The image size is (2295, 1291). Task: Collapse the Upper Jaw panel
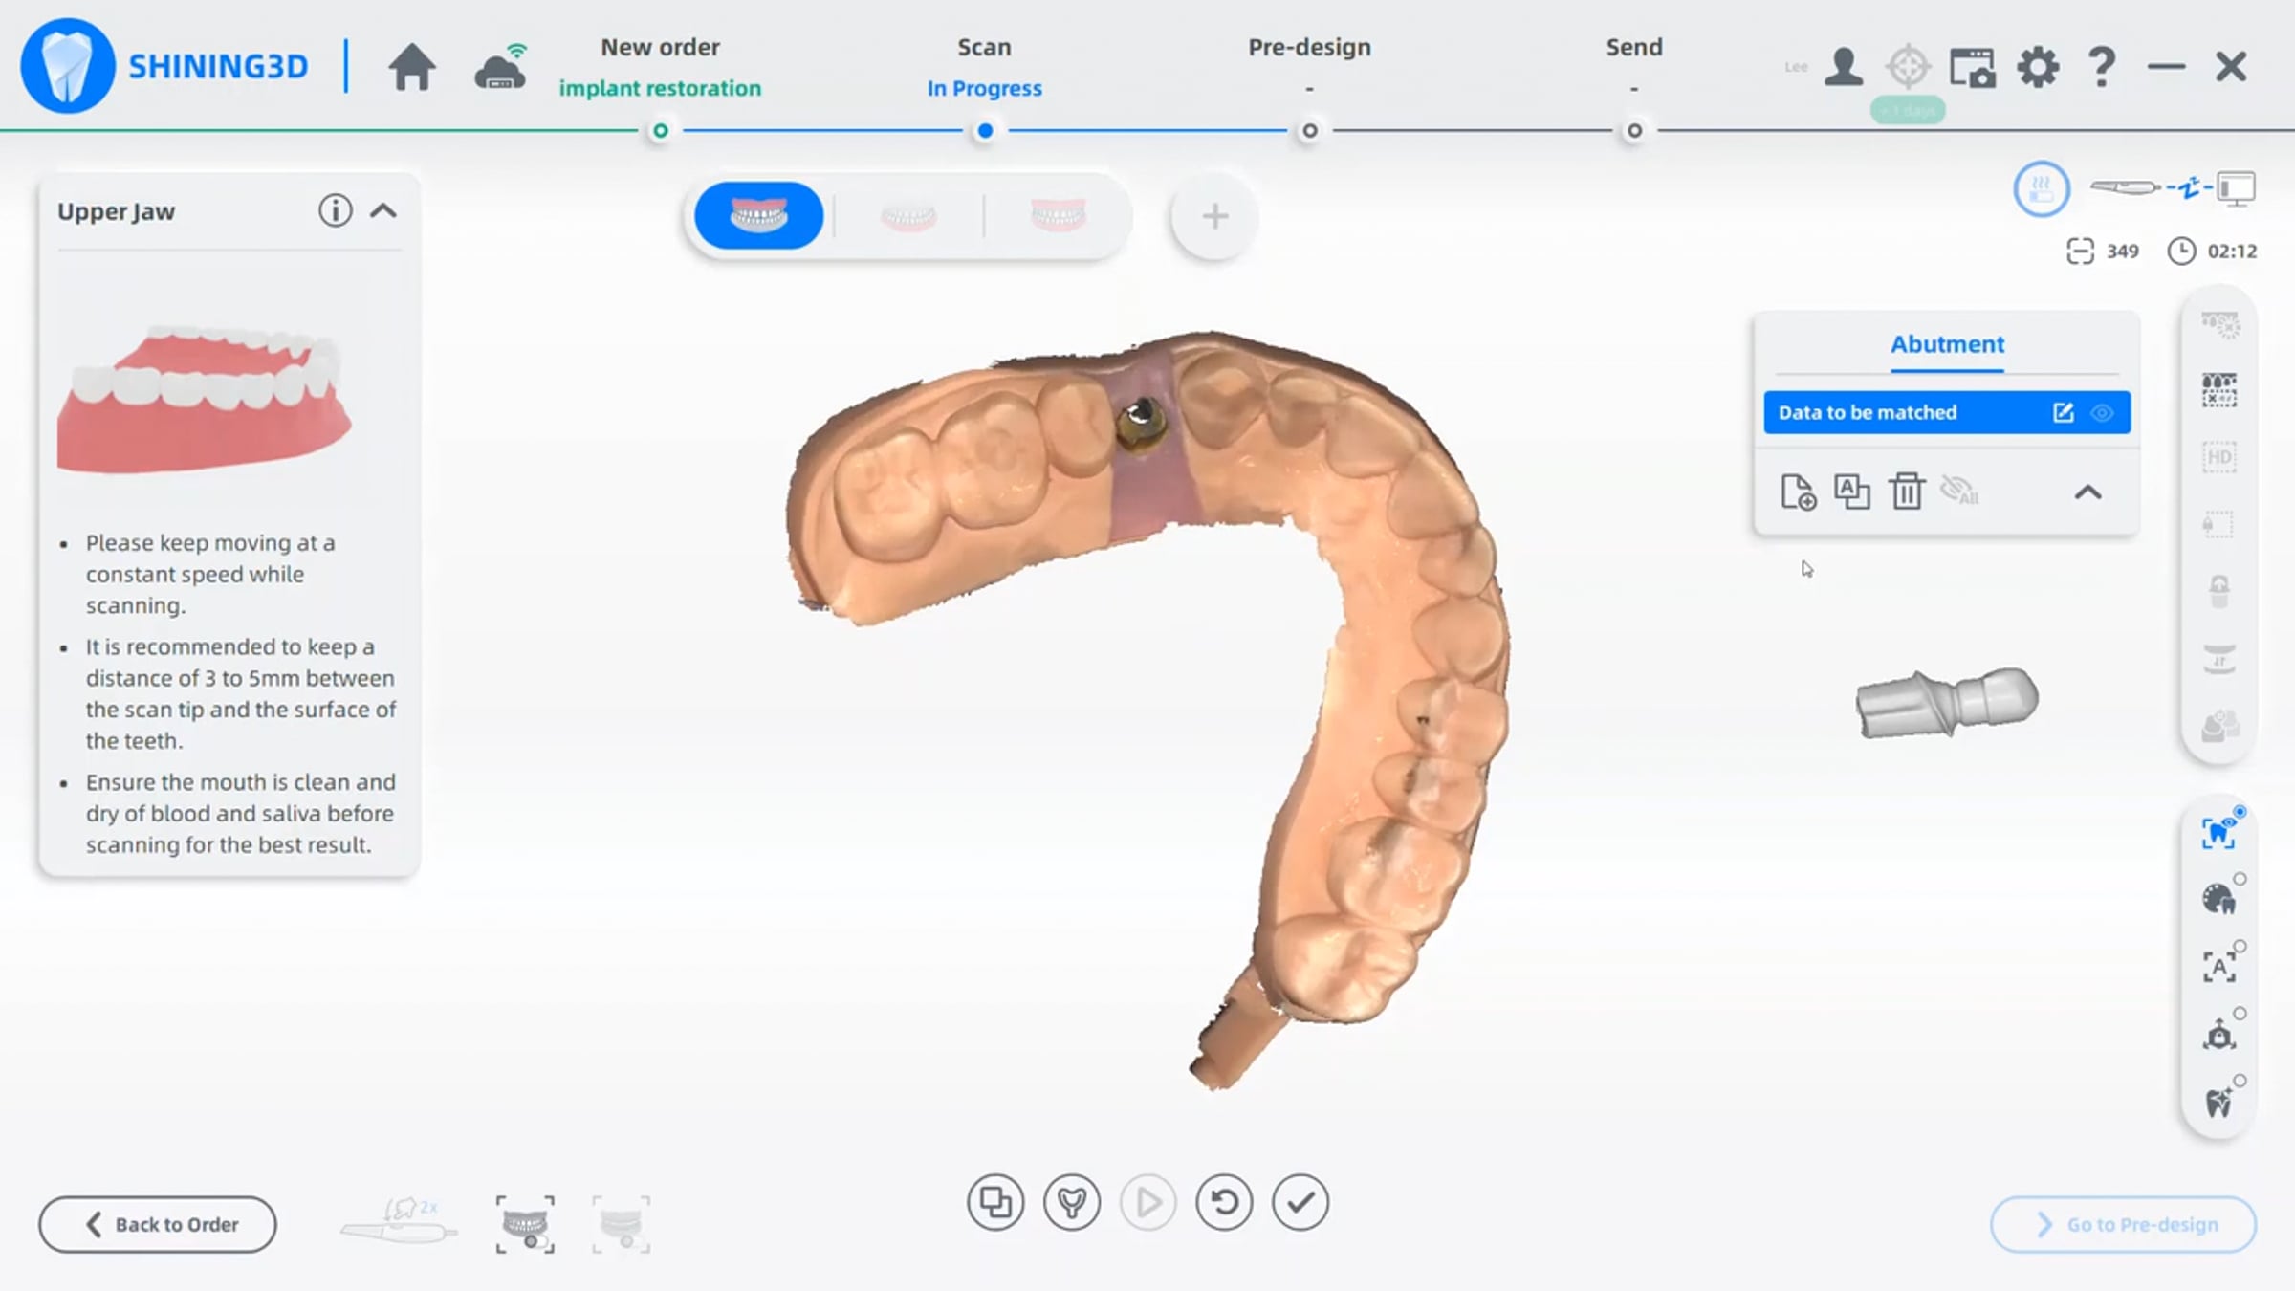(x=383, y=210)
